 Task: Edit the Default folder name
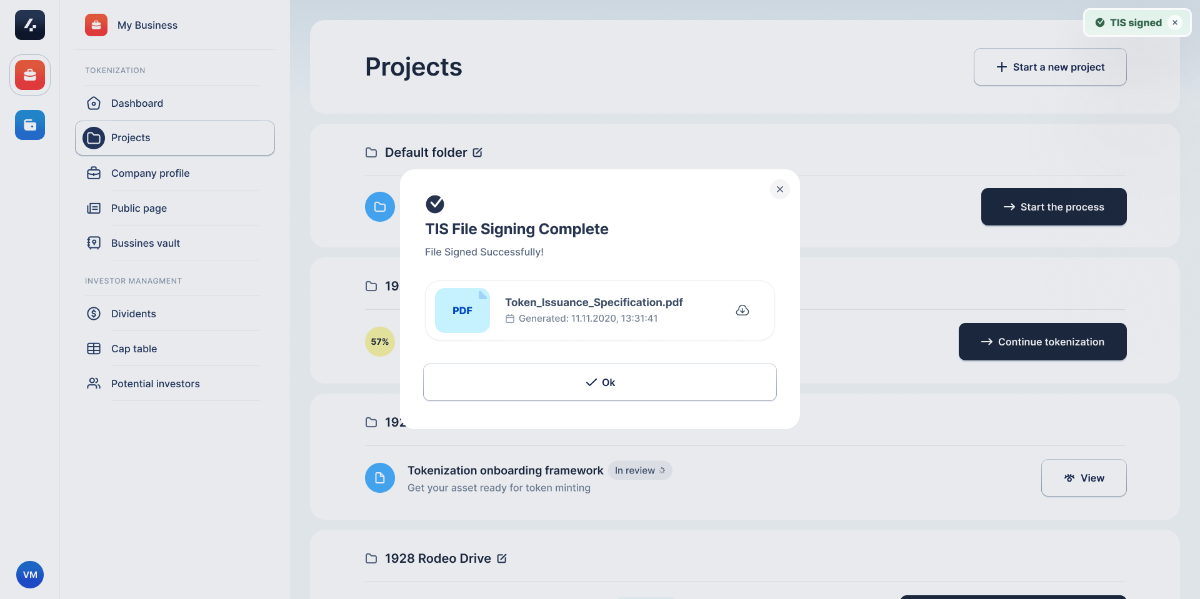pos(477,152)
